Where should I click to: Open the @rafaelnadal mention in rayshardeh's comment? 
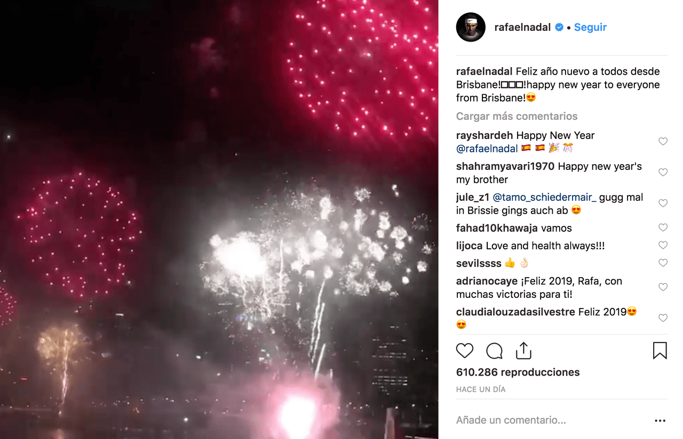click(x=487, y=149)
